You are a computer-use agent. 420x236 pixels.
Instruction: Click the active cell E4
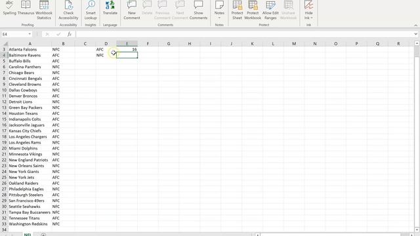coord(127,55)
